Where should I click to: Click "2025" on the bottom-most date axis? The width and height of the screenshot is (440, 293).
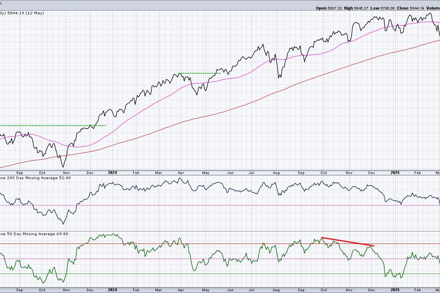(395, 290)
